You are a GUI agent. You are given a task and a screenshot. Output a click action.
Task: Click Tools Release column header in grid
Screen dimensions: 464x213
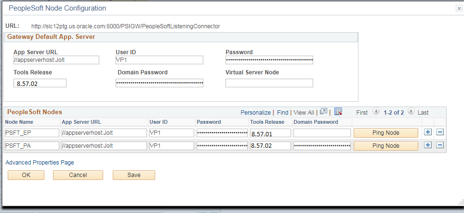point(267,122)
